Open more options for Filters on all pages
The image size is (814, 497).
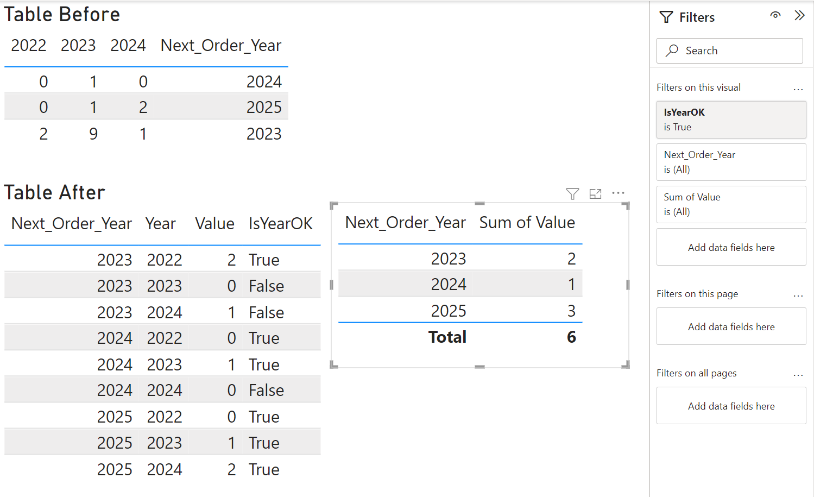798,375
